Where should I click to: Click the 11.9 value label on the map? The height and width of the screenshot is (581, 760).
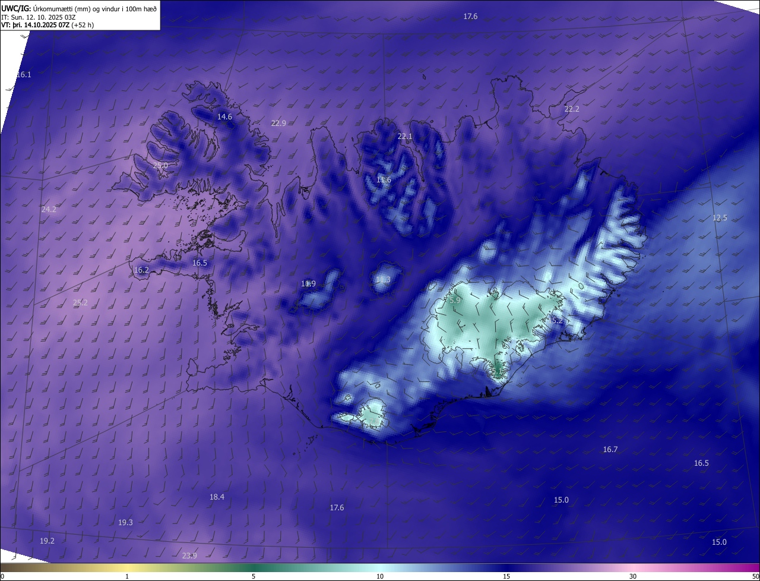308,284
